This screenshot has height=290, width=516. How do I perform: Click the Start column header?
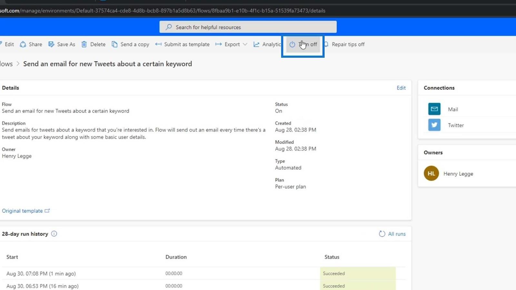[12, 257]
